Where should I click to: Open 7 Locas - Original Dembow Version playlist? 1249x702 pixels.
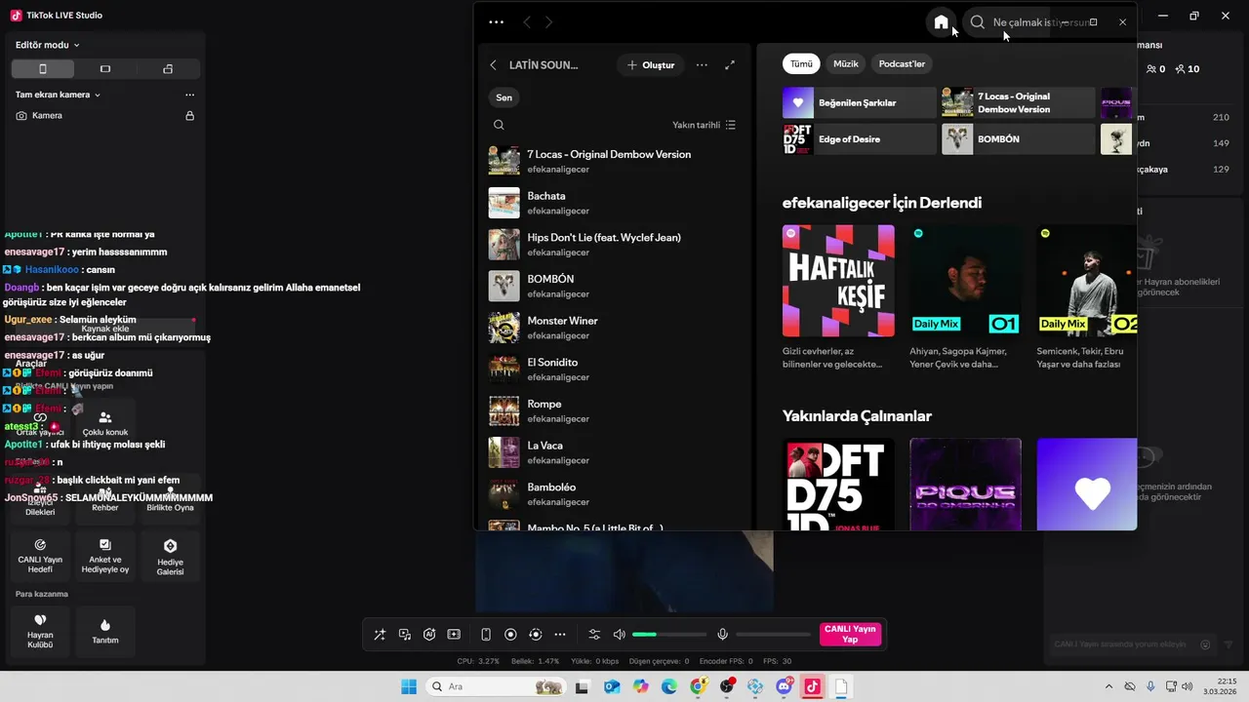[x=613, y=161]
